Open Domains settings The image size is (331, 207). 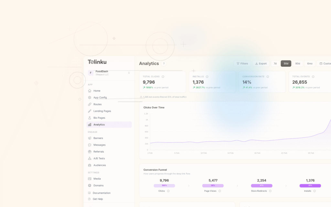click(x=109, y=185)
